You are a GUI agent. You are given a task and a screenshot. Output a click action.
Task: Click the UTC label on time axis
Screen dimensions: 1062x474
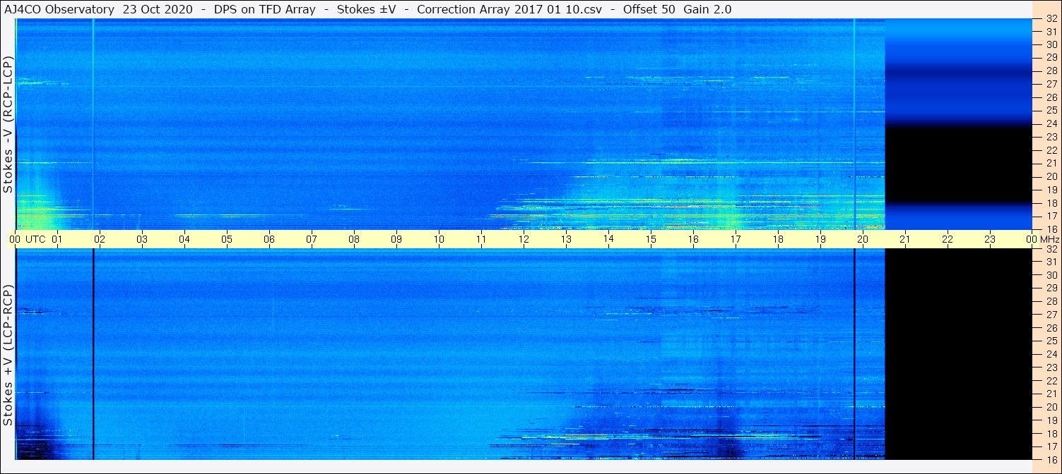35,239
